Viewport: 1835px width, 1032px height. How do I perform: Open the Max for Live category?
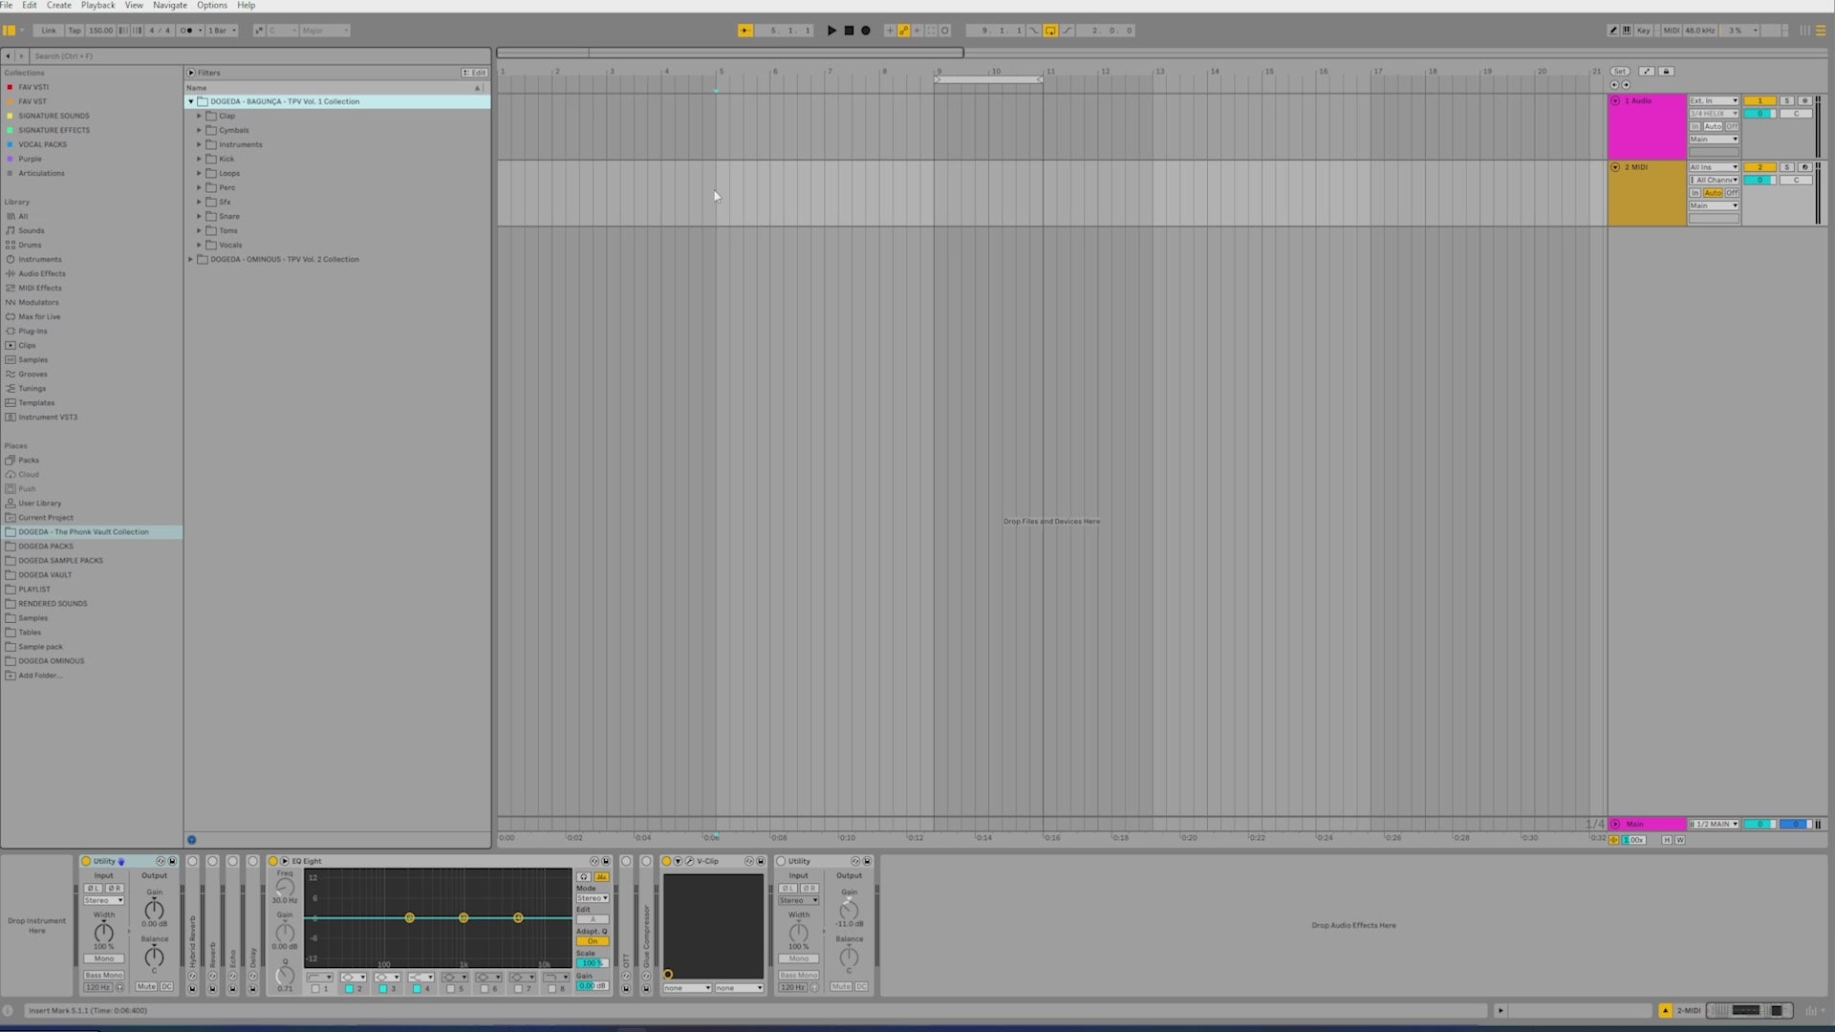coord(39,316)
